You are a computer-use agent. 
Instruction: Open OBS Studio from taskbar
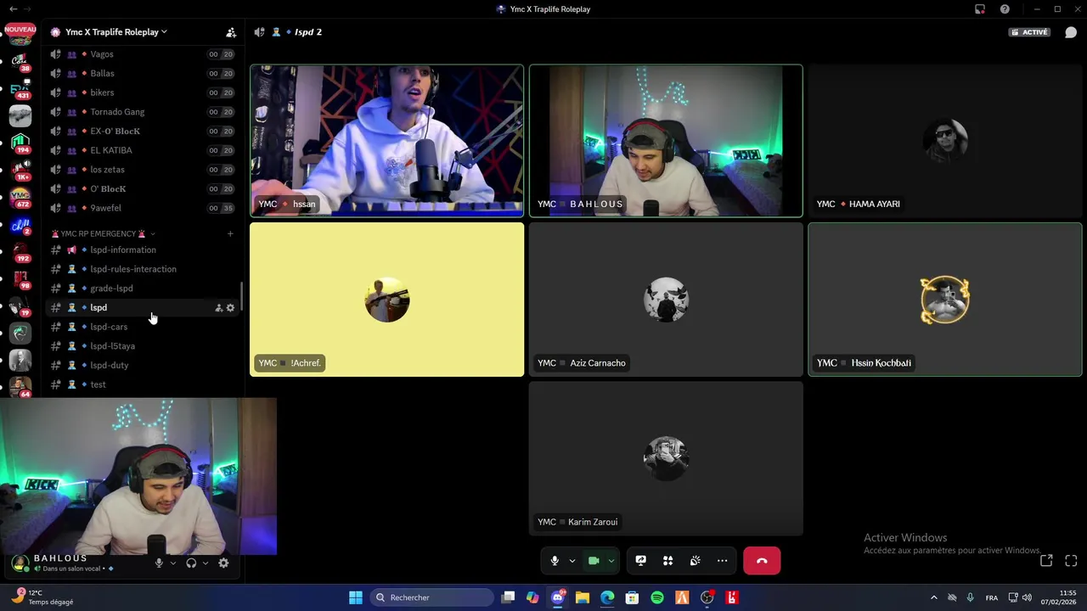click(x=707, y=597)
